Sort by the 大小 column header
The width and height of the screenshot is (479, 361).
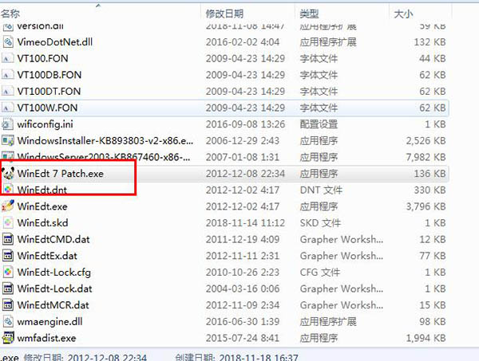(x=403, y=14)
